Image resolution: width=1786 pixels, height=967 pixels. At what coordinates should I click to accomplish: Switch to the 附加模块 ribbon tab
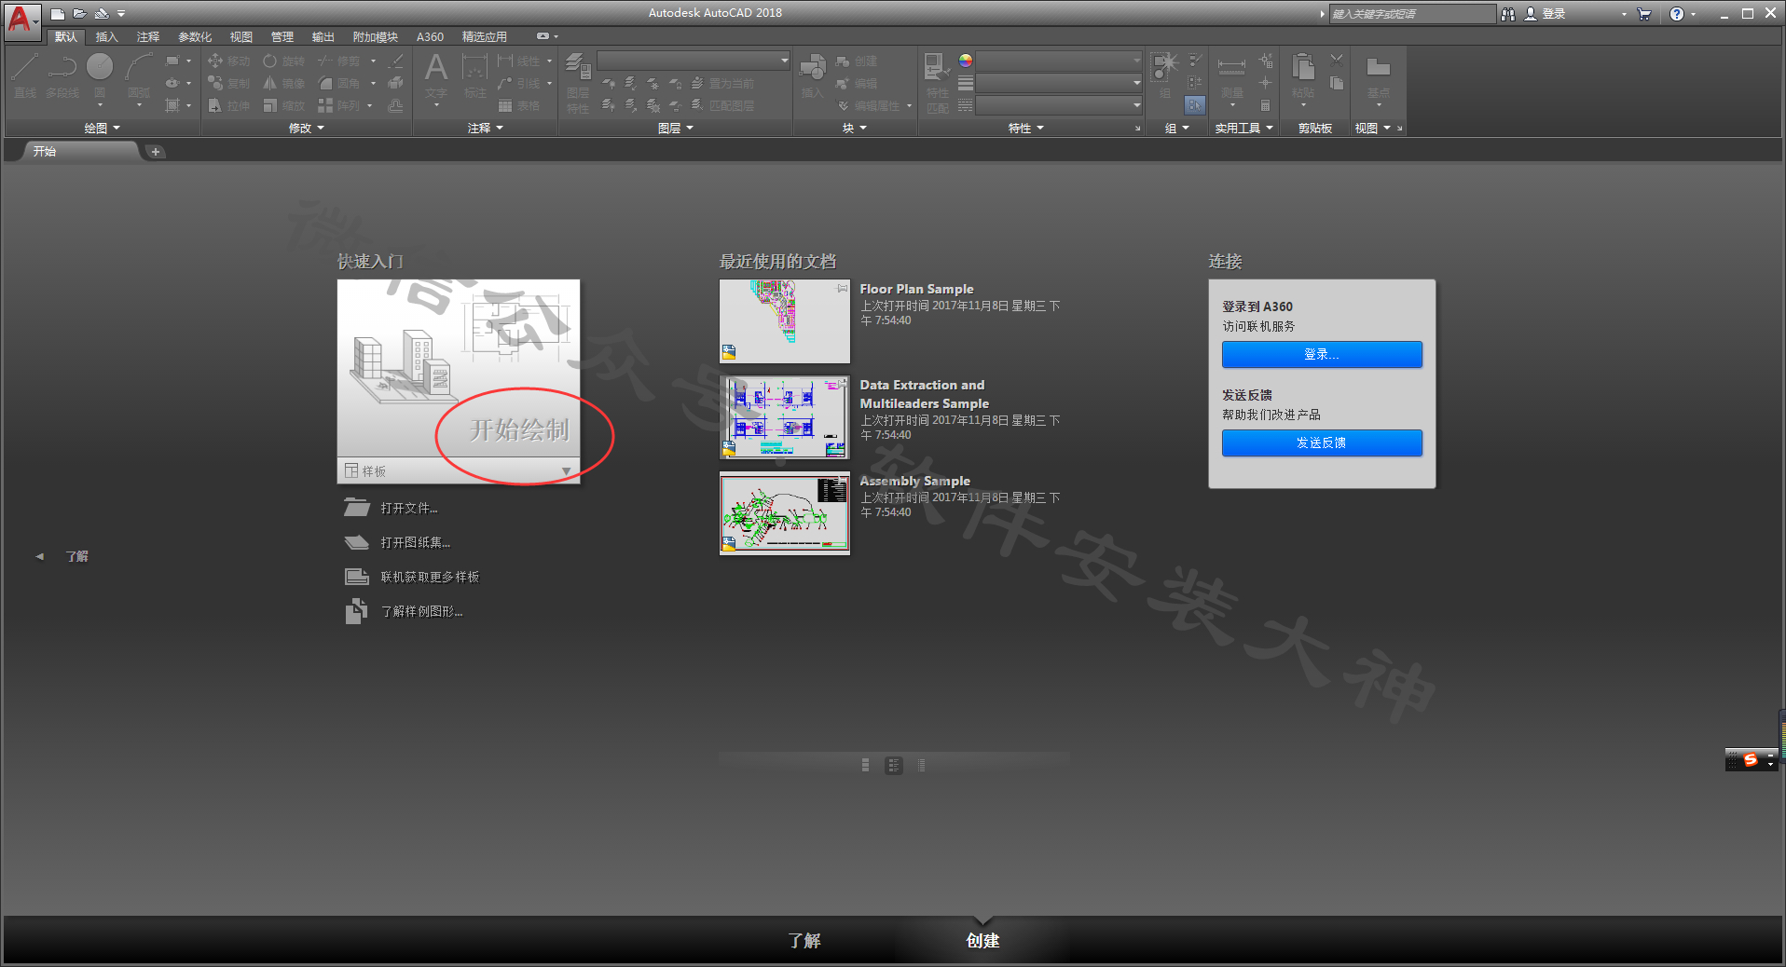(x=375, y=37)
